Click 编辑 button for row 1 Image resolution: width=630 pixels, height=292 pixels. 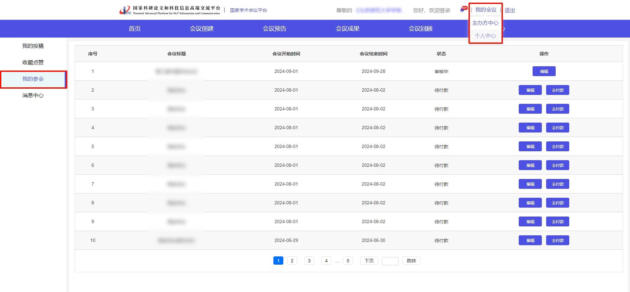[x=544, y=71]
